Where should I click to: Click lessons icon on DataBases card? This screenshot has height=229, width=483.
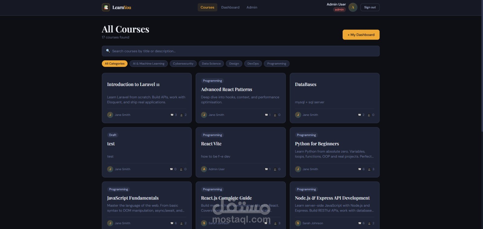pos(360,115)
